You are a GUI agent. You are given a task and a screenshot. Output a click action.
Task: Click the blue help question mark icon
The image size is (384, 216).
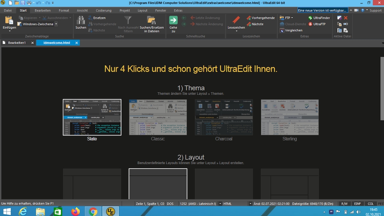(362, 10)
